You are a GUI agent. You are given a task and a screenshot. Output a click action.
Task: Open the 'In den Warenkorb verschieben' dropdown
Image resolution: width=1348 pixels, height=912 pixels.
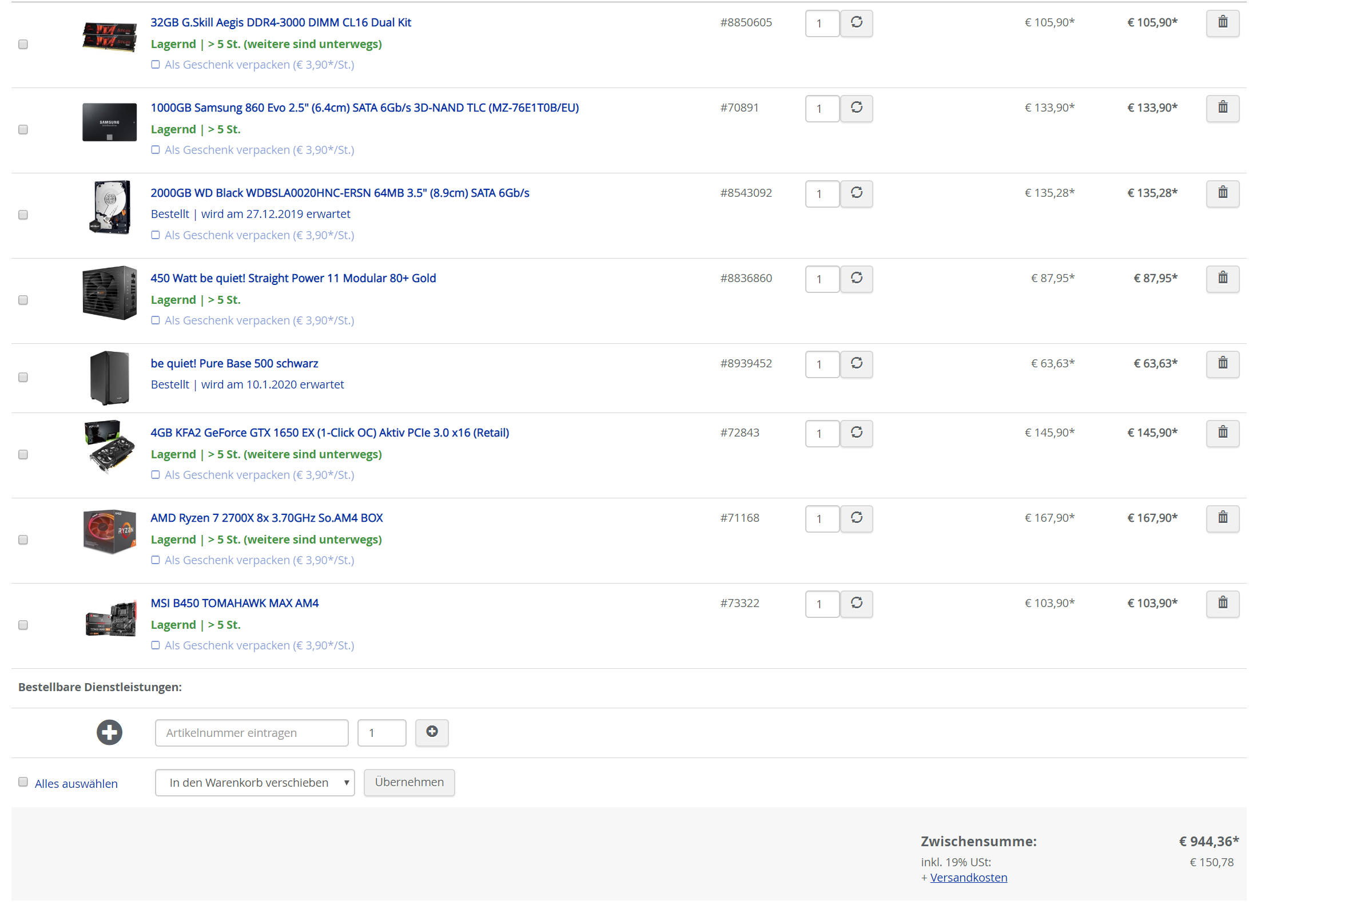(x=255, y=783)
